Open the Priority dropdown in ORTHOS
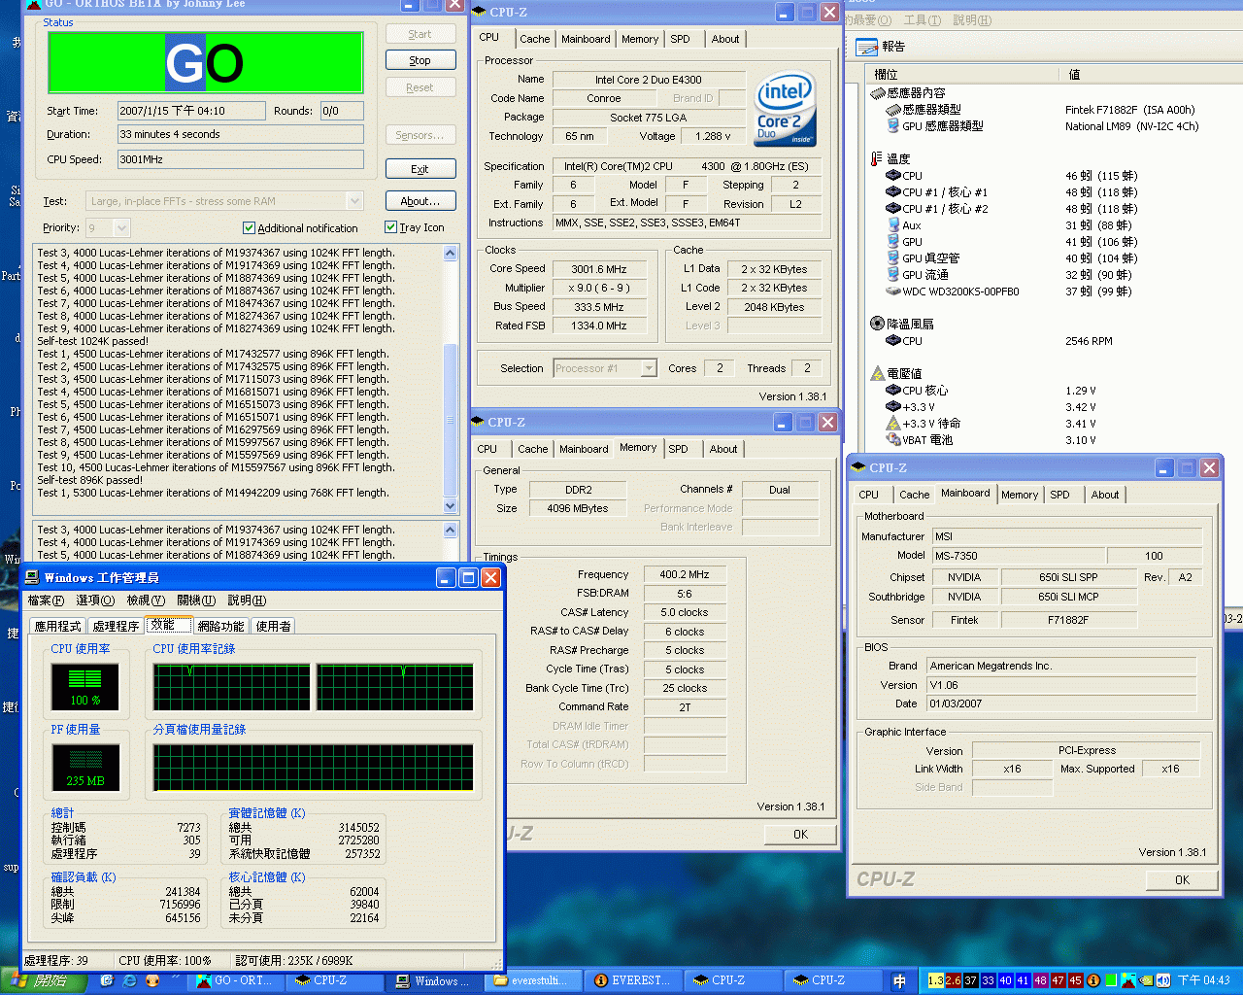The width and height of the screenshot is (1243, 995). click(x=121, y=227)
